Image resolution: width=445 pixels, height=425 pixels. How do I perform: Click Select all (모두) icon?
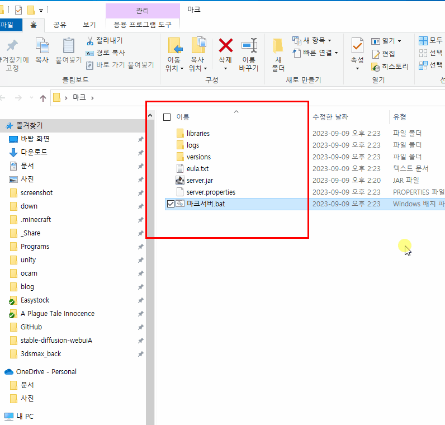[423, 41]
